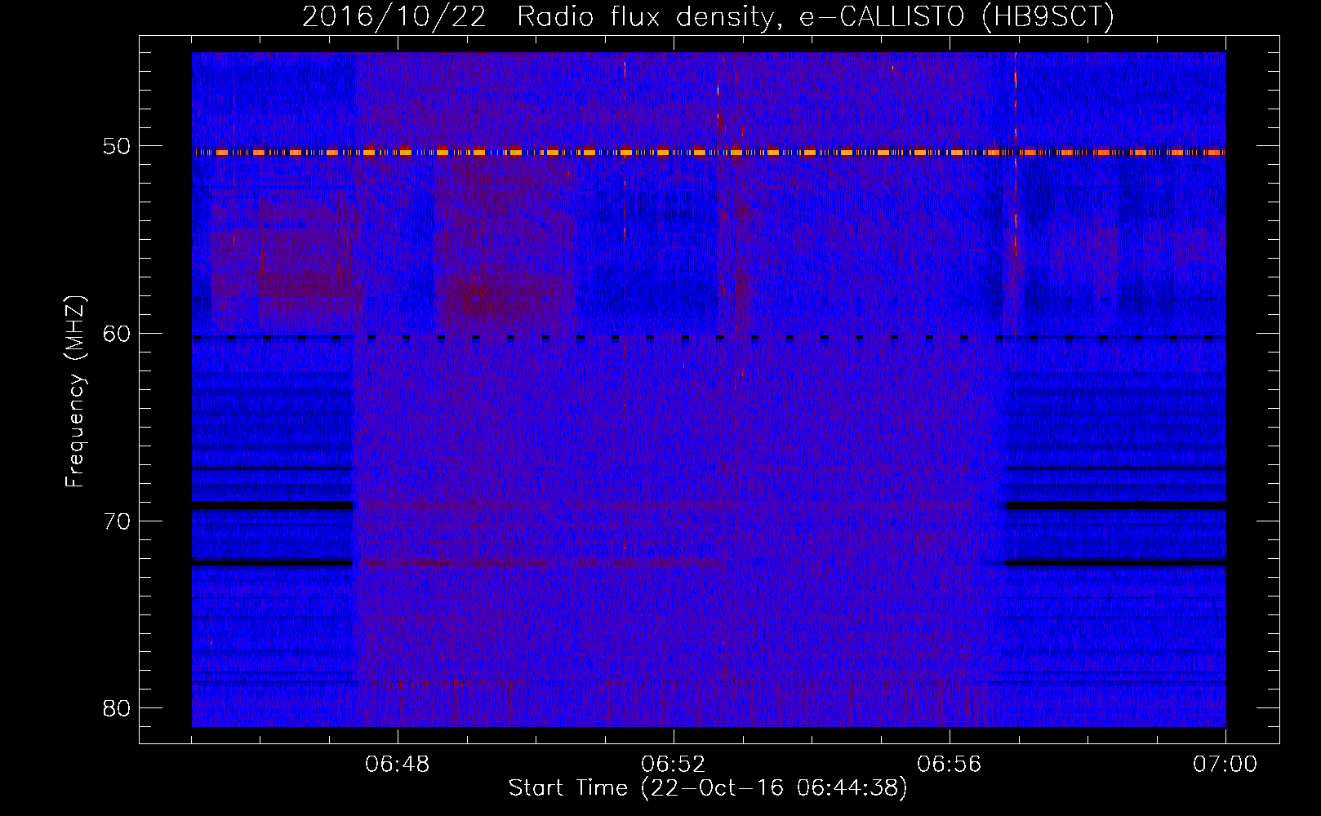Click the 06:52 time tick label
Viewport: 1321px width, 816px height.
pyautogui.click(x=674, y=765)
